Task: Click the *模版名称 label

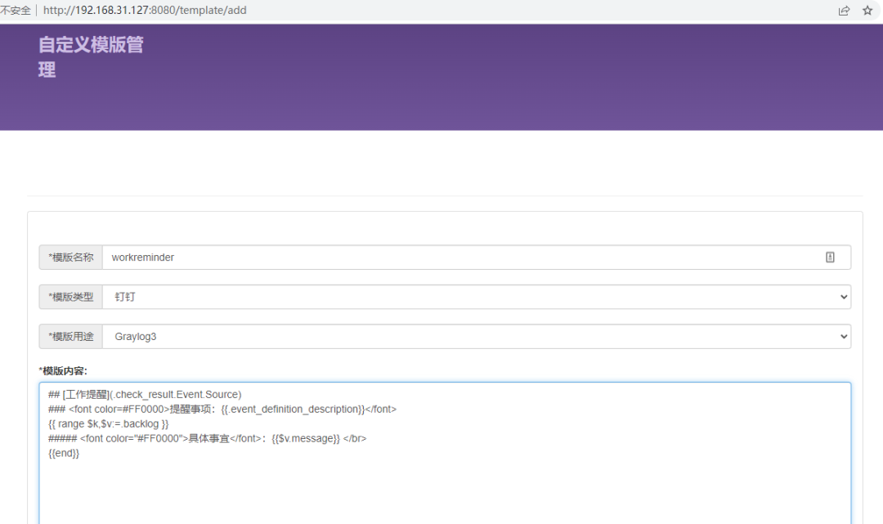Action: point(71,258)
